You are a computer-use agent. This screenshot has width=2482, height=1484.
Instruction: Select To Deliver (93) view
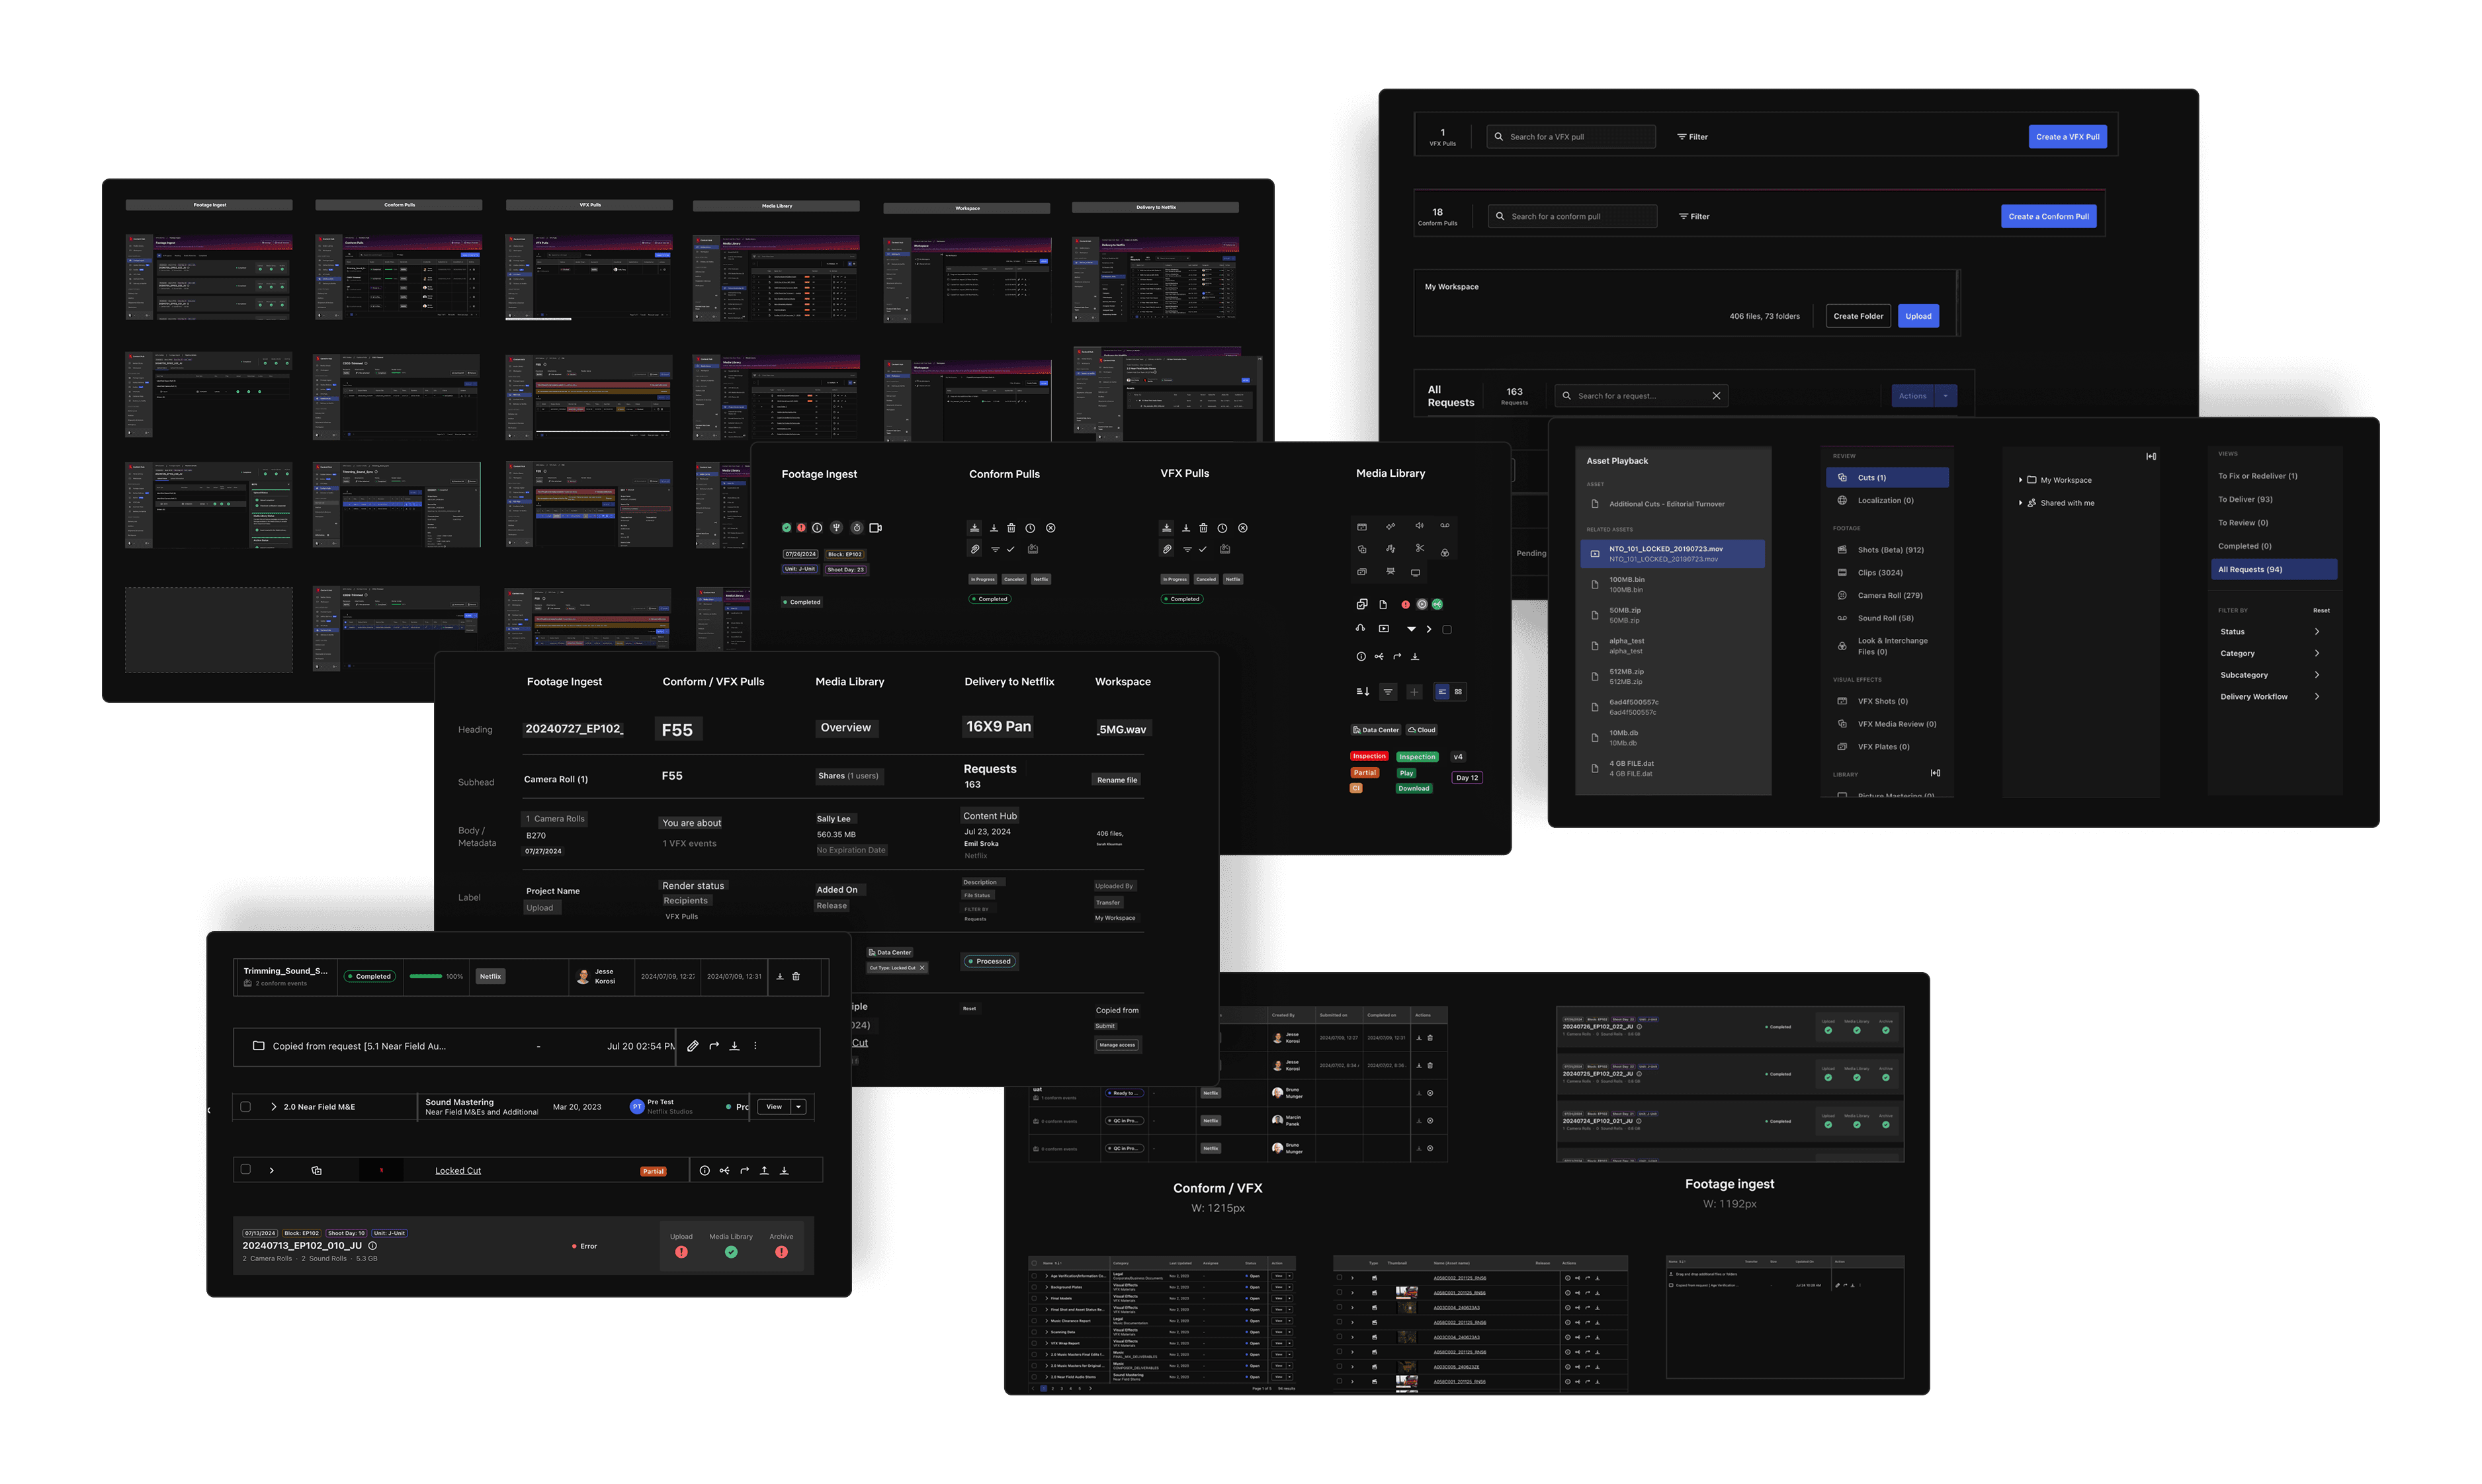click(x=2245, y=499)
